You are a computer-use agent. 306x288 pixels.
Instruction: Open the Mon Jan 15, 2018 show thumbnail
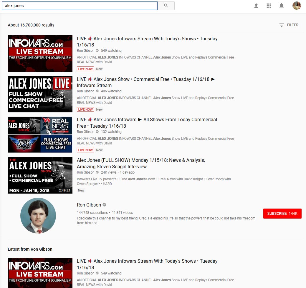(40, 175)
